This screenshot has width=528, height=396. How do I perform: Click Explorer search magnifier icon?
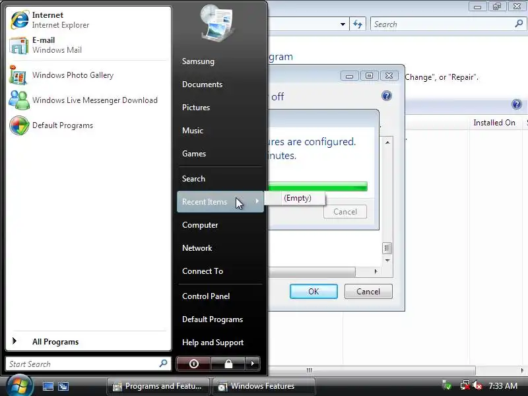(x=519, y=24)
